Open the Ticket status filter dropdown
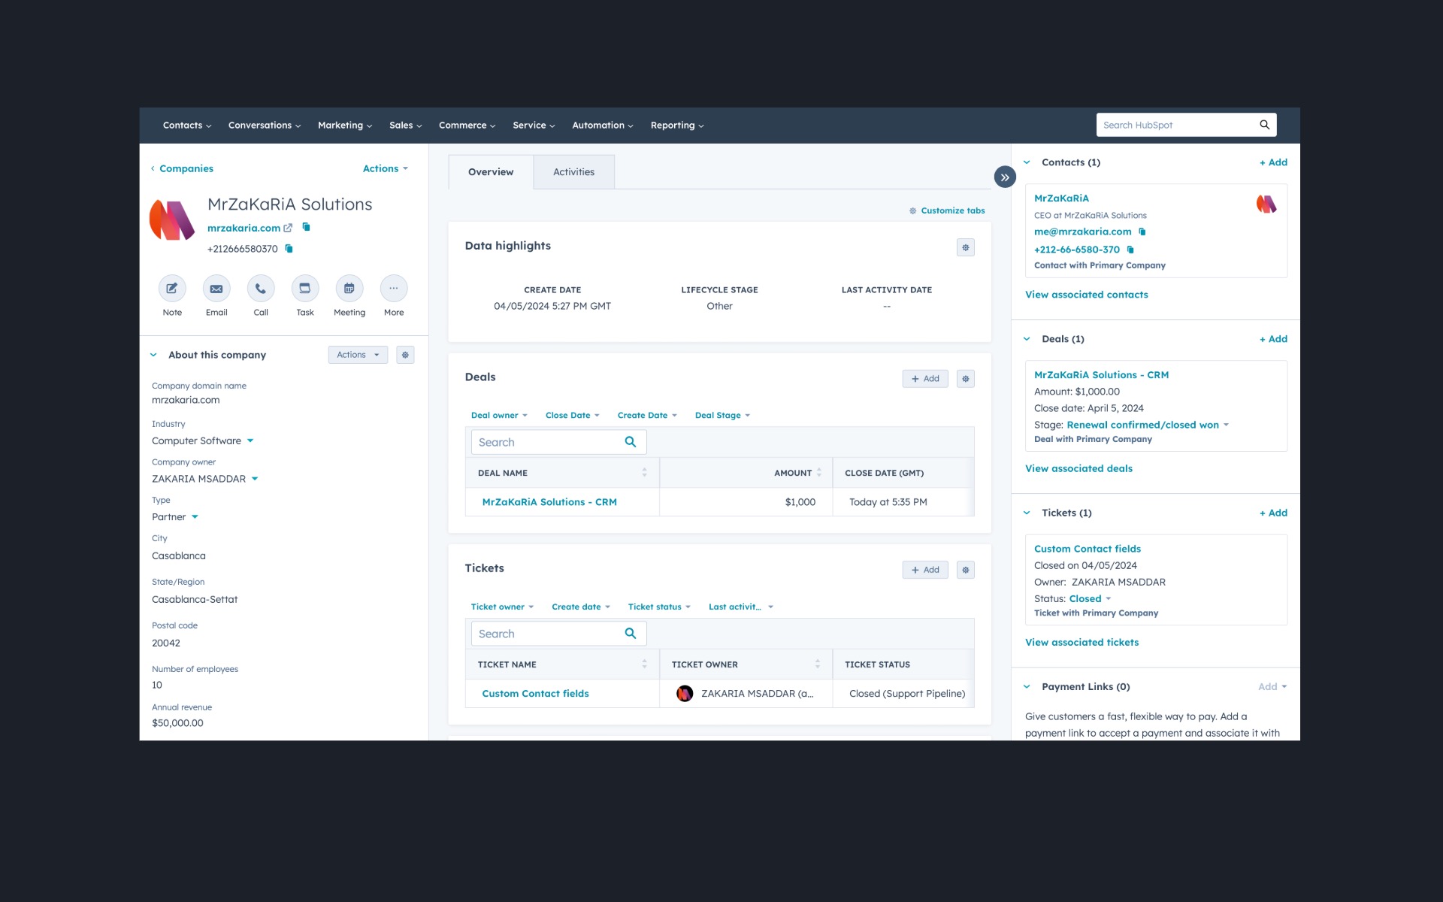Image resolution: width=1443 pixels, height=902 pixels. (658, 606)
